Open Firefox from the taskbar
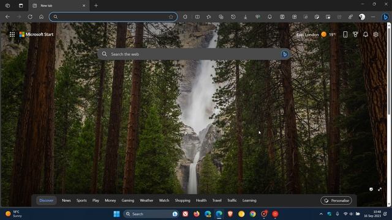 [197, 214]
